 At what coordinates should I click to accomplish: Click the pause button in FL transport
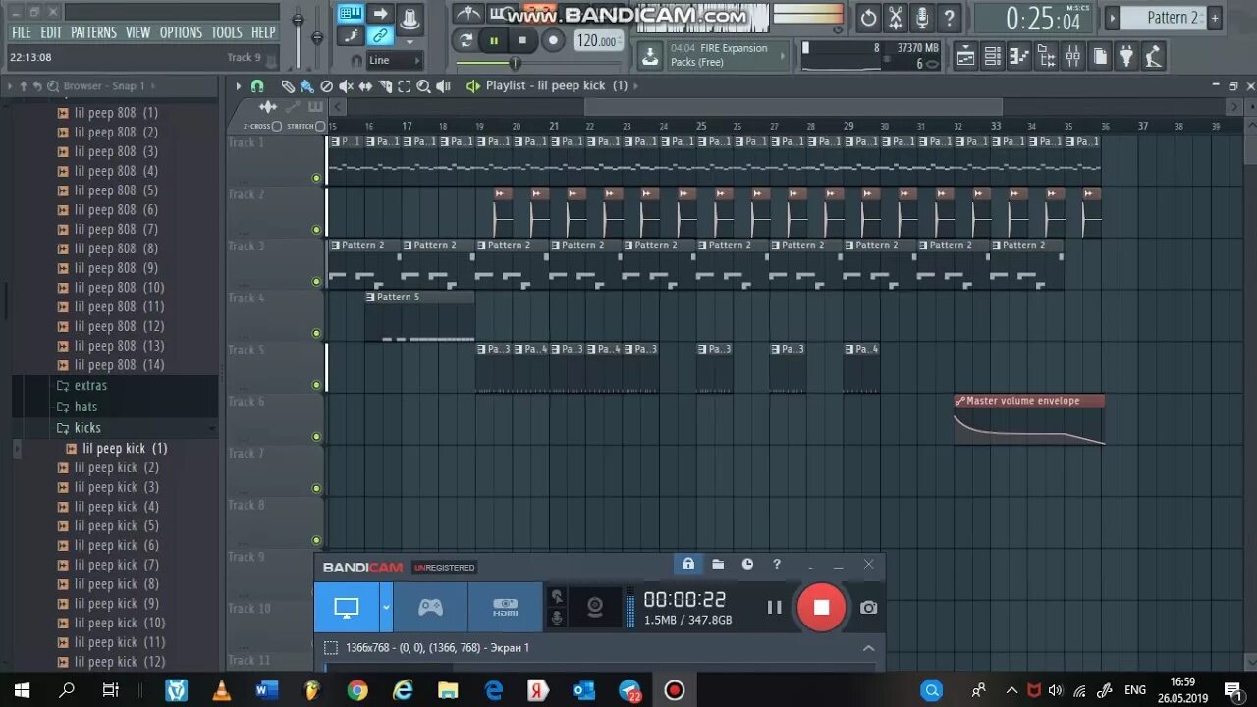pyautogui.click(x=494, y=40)
